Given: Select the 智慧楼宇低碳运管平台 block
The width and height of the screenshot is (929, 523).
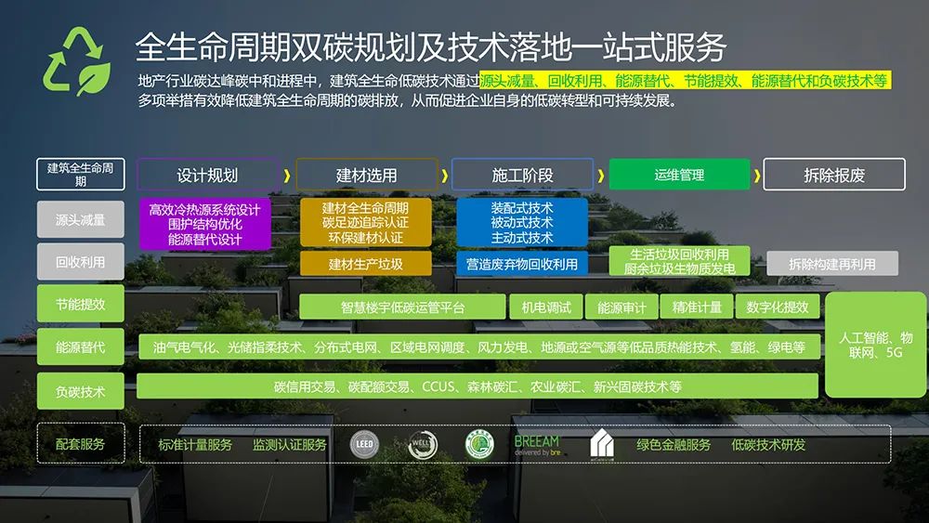Looking at the screenshot, I should point(402,307).
